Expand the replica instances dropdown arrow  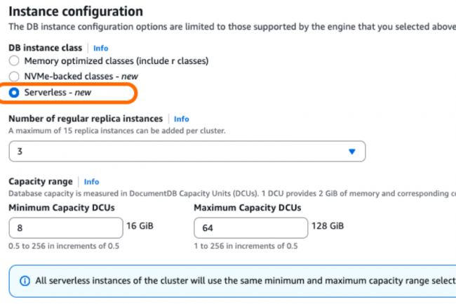[352, 151]
